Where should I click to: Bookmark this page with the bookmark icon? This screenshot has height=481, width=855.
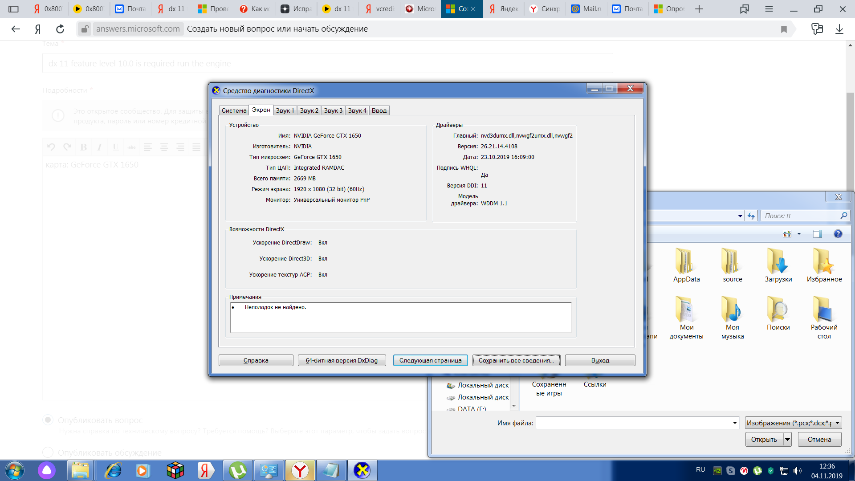point(784,29)
